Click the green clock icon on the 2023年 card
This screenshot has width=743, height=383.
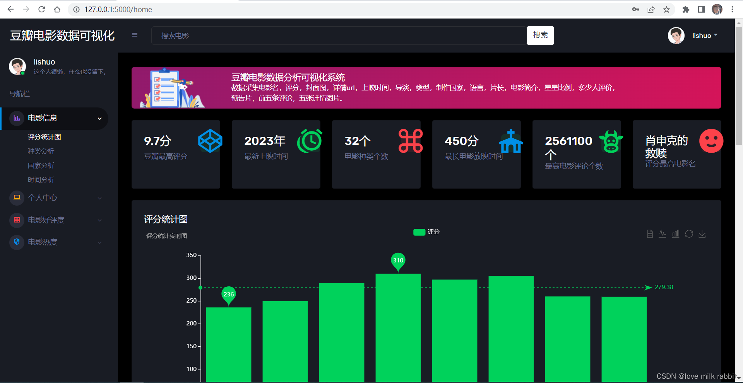310,141
